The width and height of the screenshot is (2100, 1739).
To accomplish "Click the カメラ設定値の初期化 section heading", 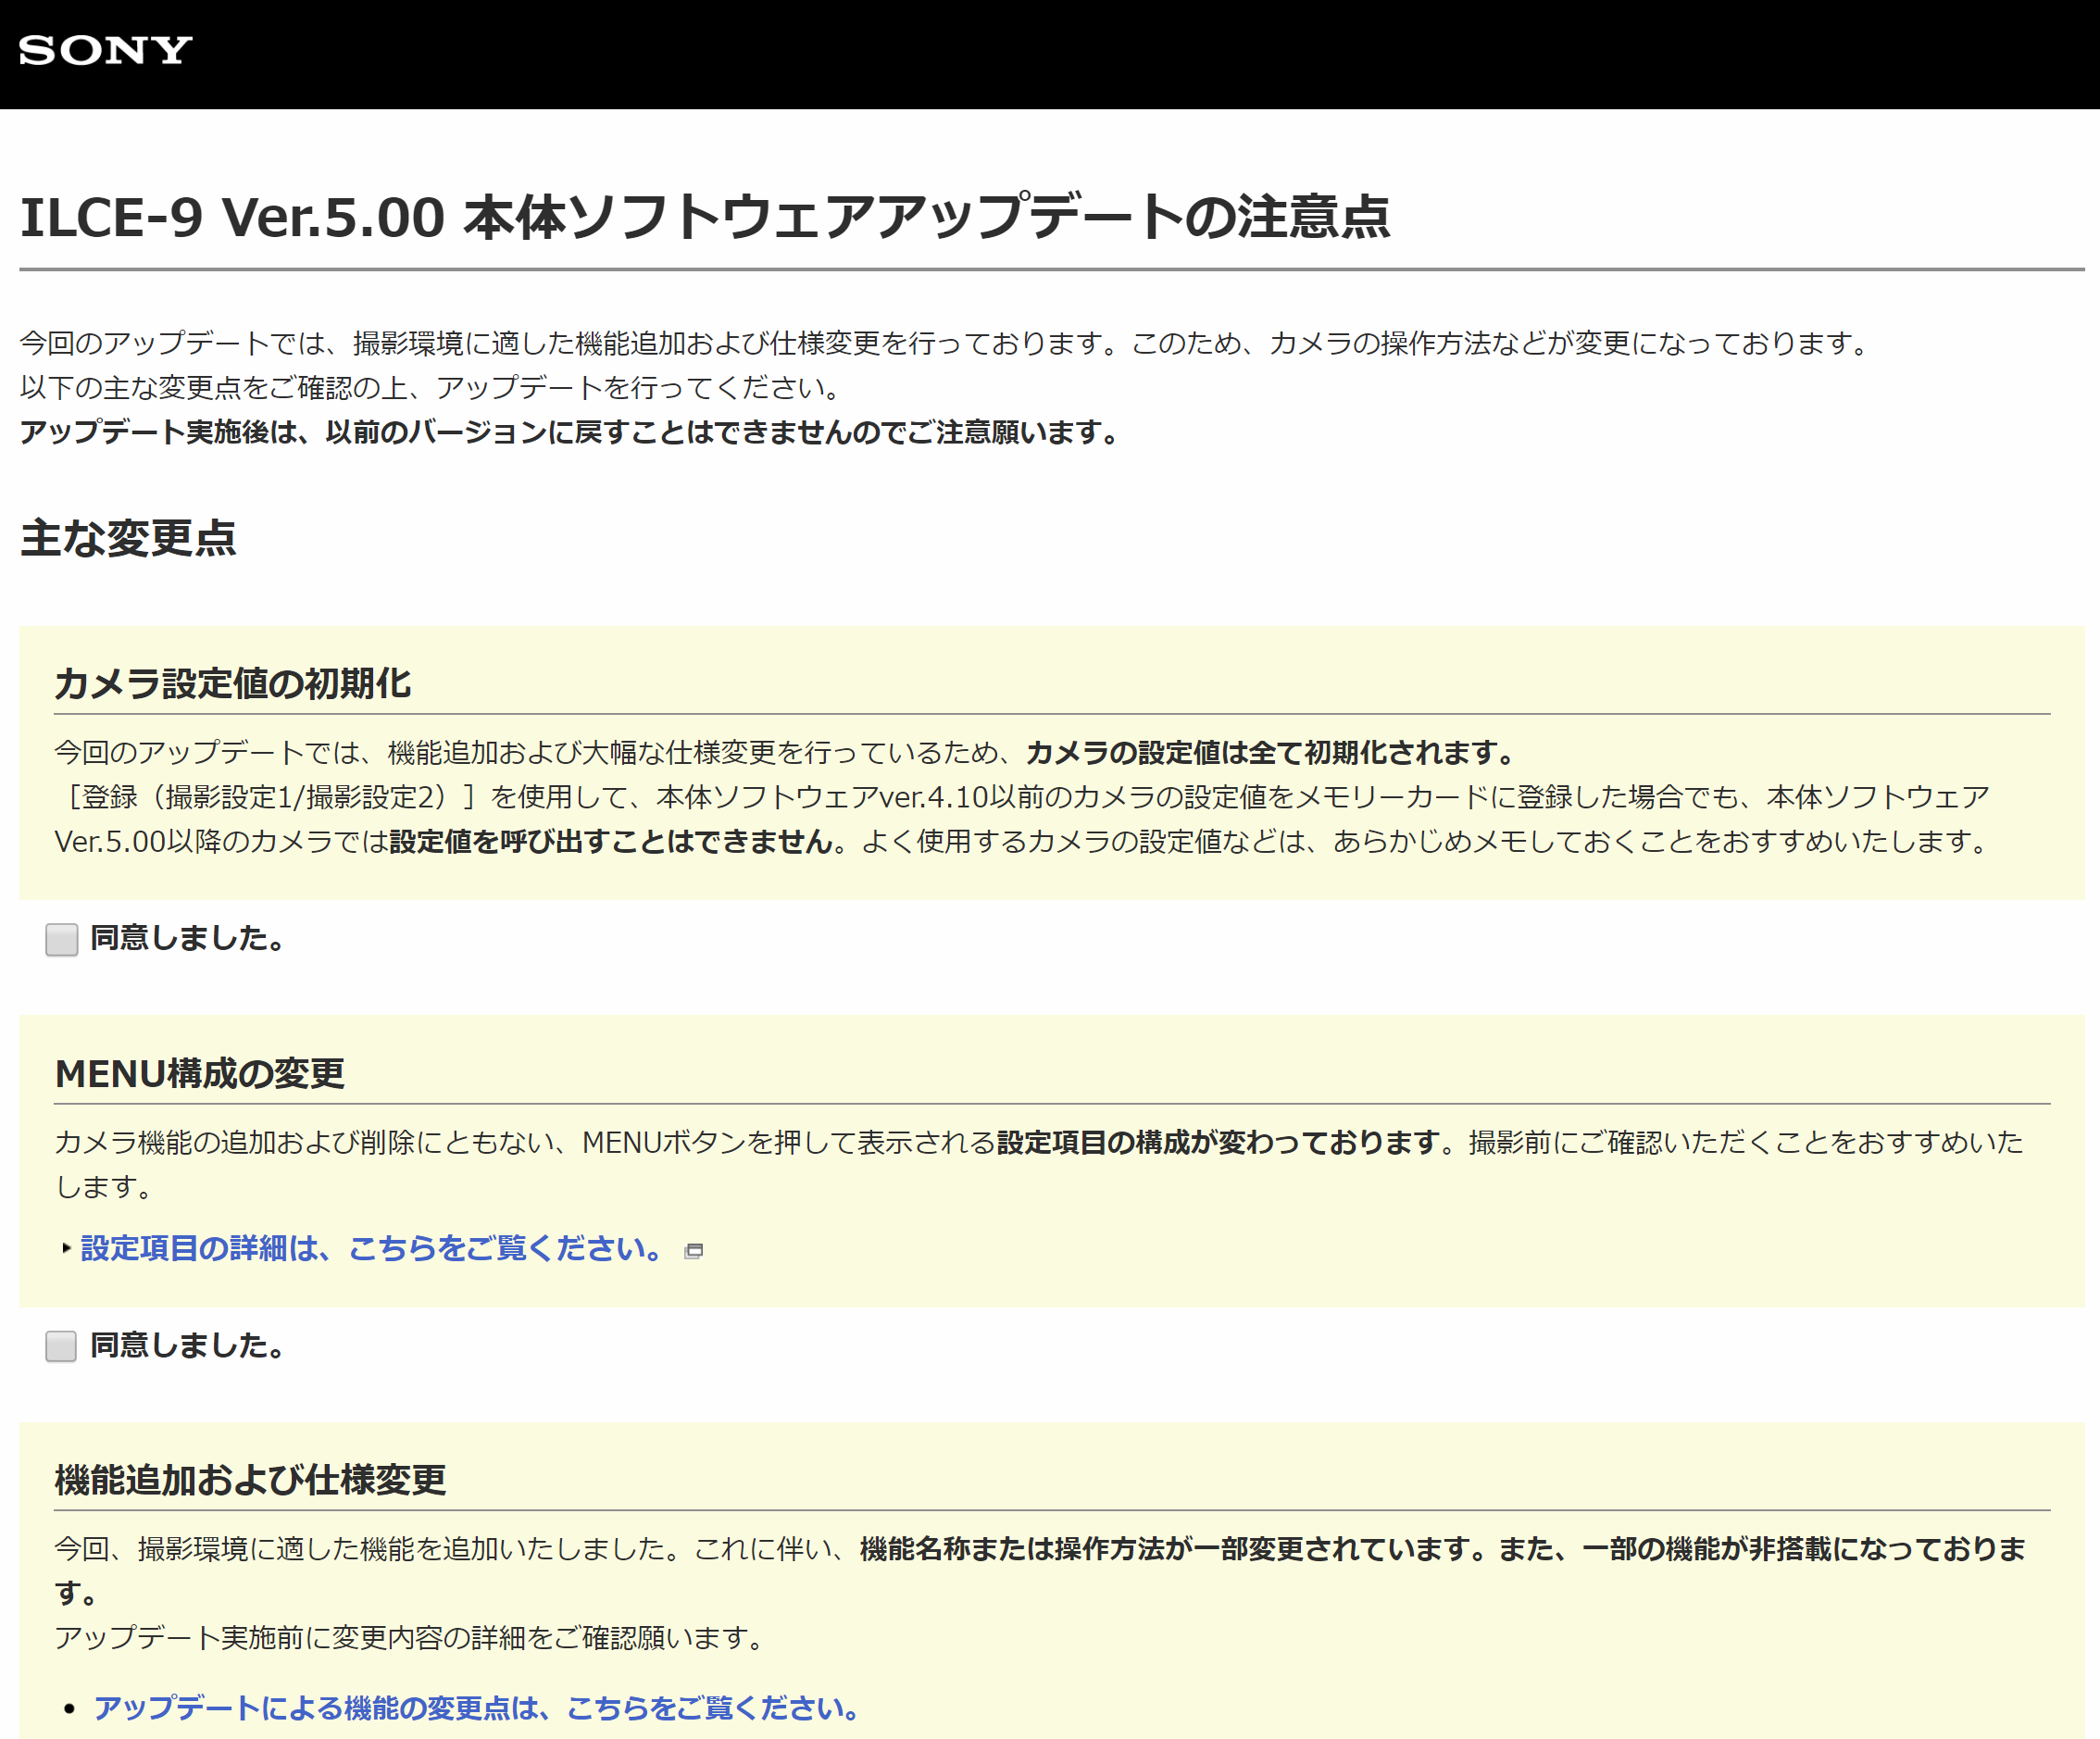I will coord(233,683).
